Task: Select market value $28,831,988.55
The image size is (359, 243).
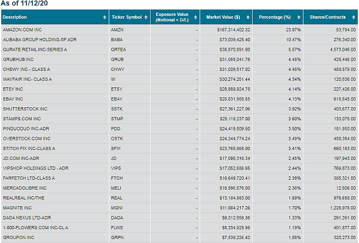Action: click(235, 99)
